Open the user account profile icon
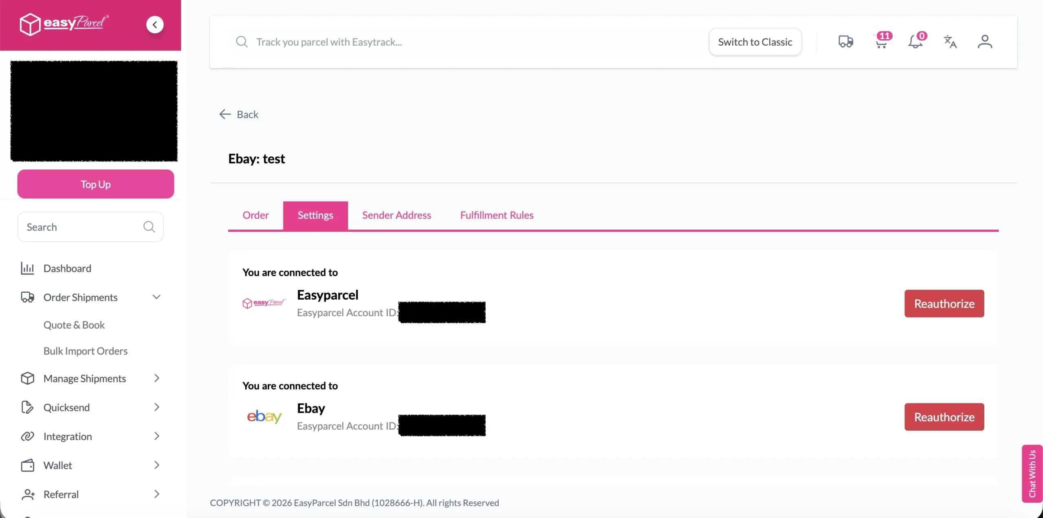The width and height of the screenshot is (1043, 518). 985,42
